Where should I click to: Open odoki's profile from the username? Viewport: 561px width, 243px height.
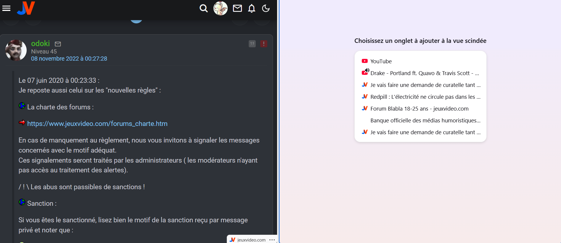point(41,43)
